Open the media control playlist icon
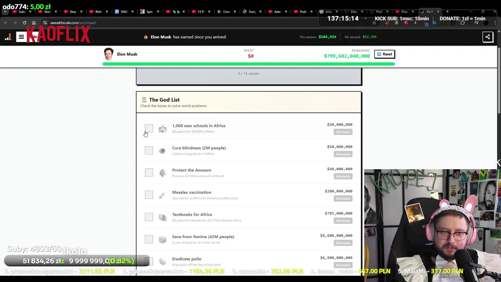The image size is (501, 282). (476, 23)
